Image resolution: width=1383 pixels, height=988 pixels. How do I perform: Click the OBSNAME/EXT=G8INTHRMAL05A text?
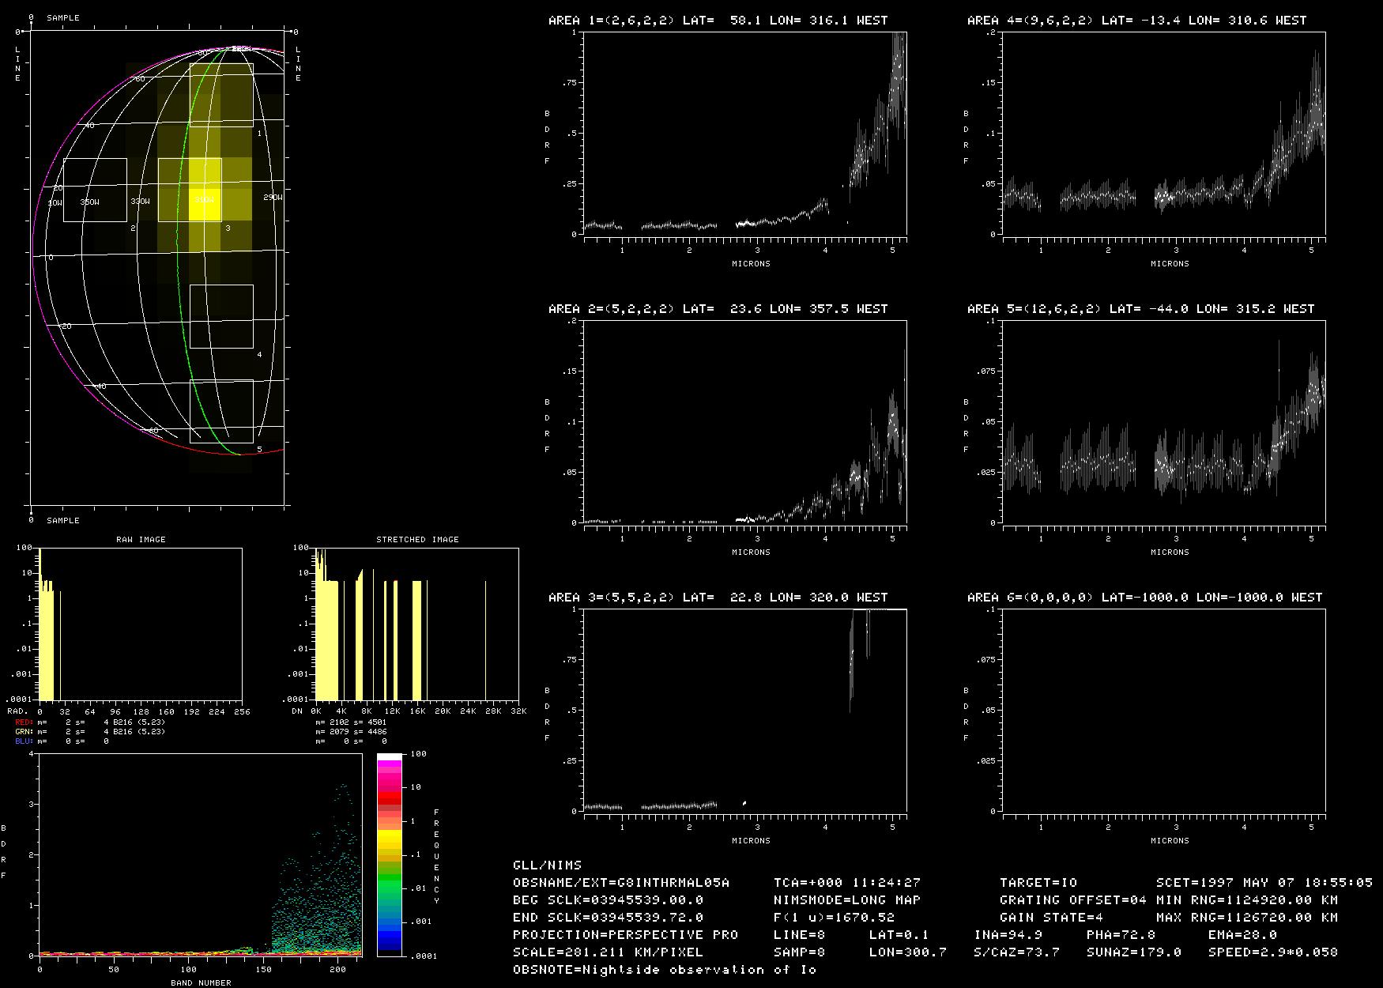(x=621, y=883)
